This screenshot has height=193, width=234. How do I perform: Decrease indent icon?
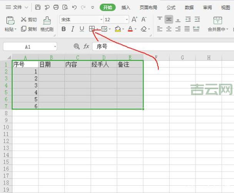[188, 19]
